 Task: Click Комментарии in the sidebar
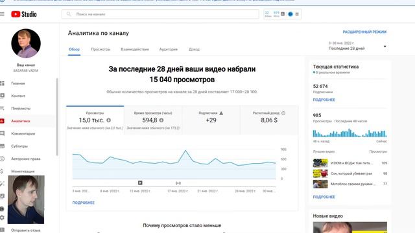coord(23,133)
